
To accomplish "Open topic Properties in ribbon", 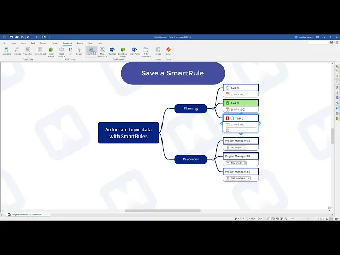I will pos(28,51).
